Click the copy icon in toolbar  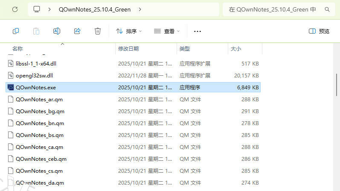pos(16,31)
